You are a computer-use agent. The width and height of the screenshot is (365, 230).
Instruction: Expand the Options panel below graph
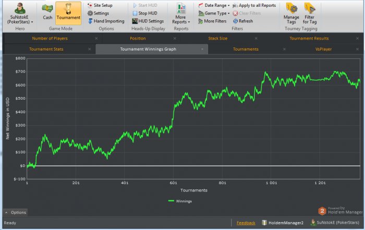15,212
